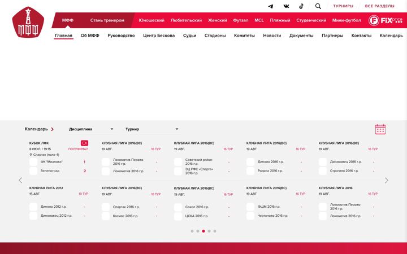Screen dimensions: 407x254
Task: Click the Зеленоград team logo
Action: point(33,171)
